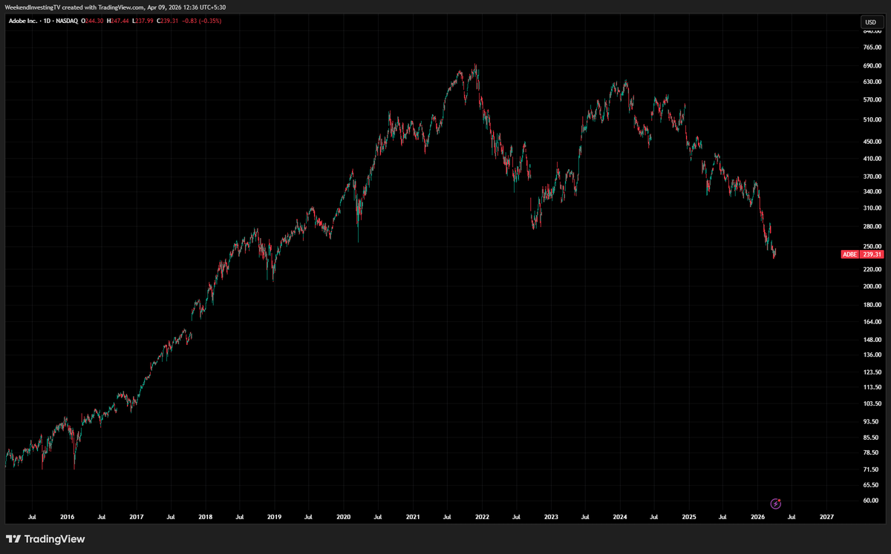
Task: Click the purple lightning event marker
Action: tap(775, 504)
